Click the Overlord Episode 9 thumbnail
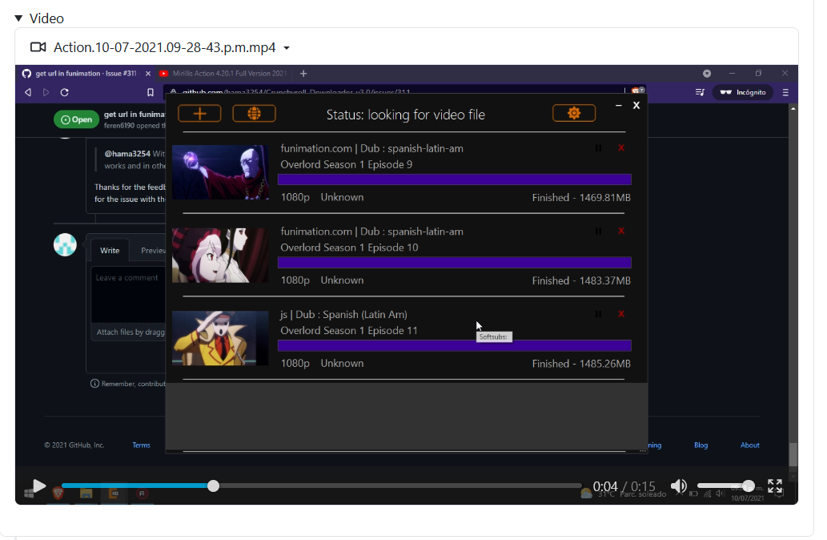The image size is (827, 540). coord(220,171)
